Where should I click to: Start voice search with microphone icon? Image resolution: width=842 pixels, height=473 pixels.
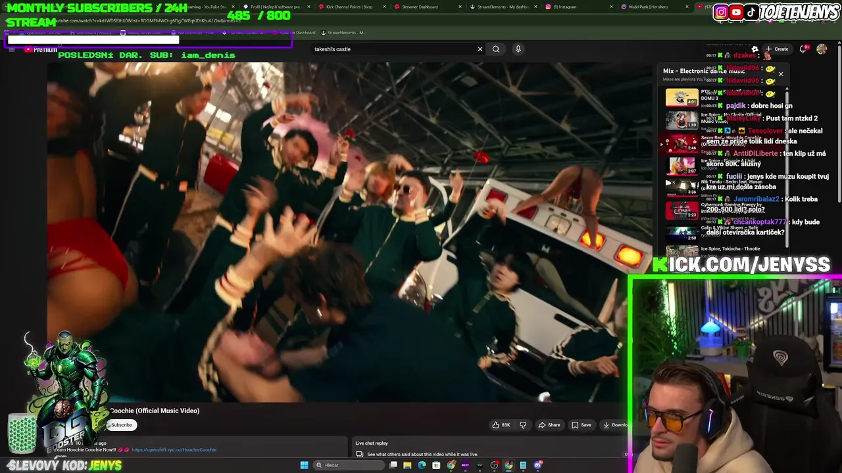pos(518,49)
